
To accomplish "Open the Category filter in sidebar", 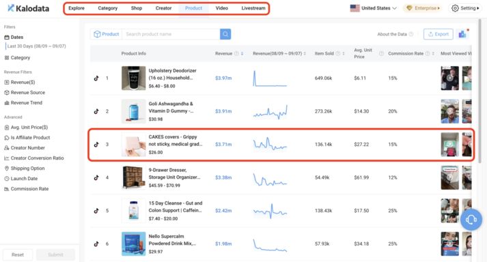I will click(17, 57).
